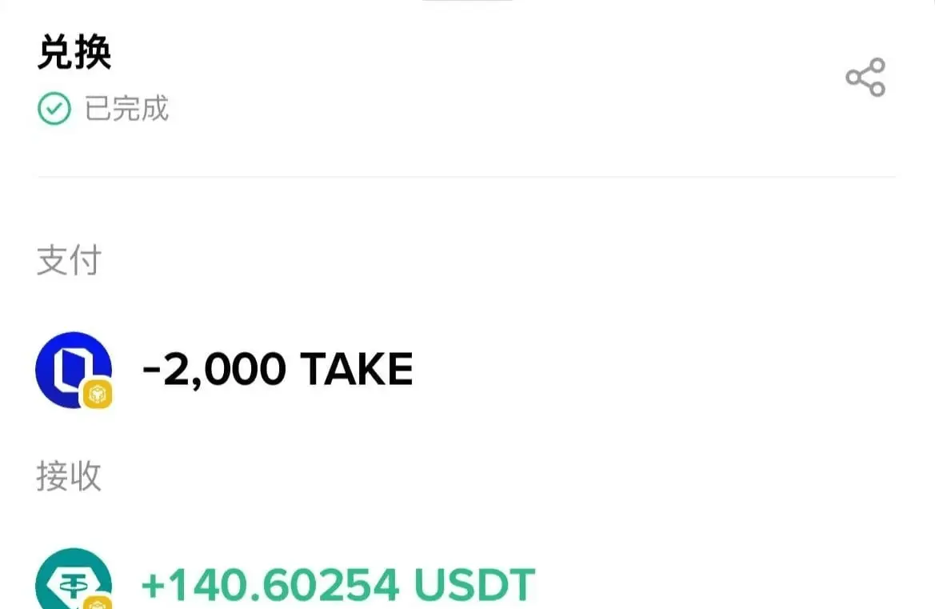The image size is (935, 609).
Task: Click the yellow BNB badge on TAKE logo
Action: click(x=98, y=394)
